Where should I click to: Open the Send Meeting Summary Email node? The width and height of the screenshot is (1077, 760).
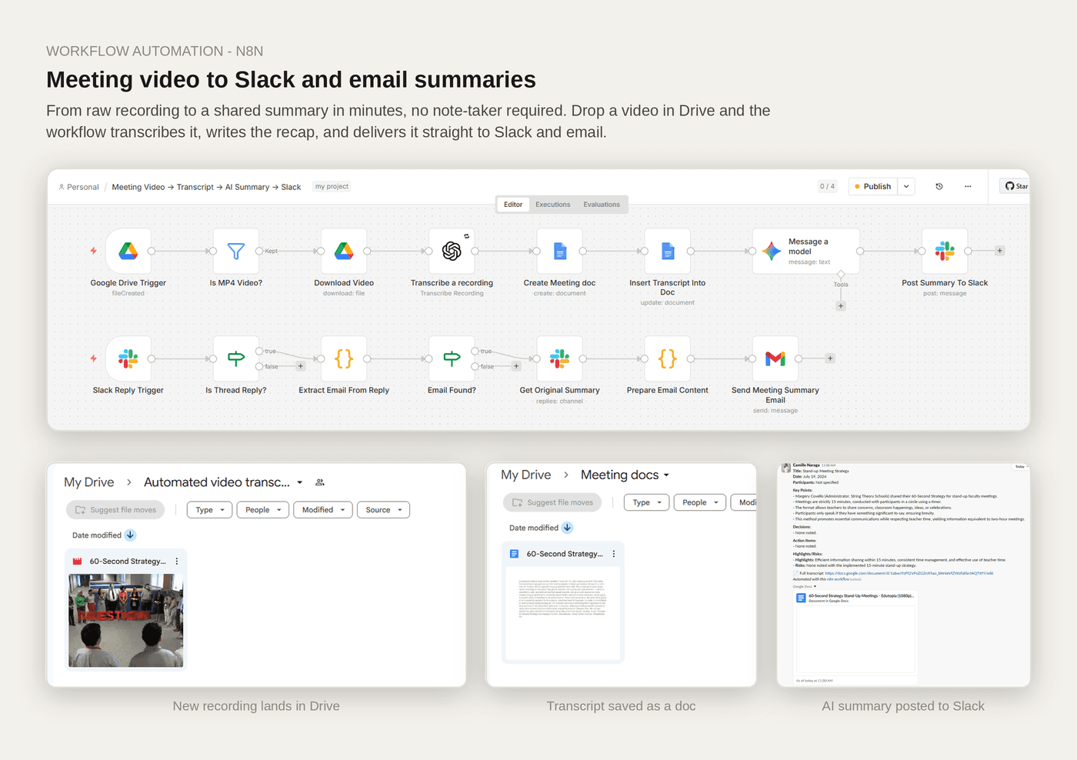(x=775, y=358)
